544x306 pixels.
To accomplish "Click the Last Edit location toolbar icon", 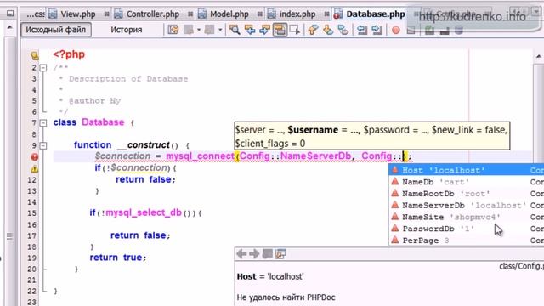I will (x=173, y=30).
